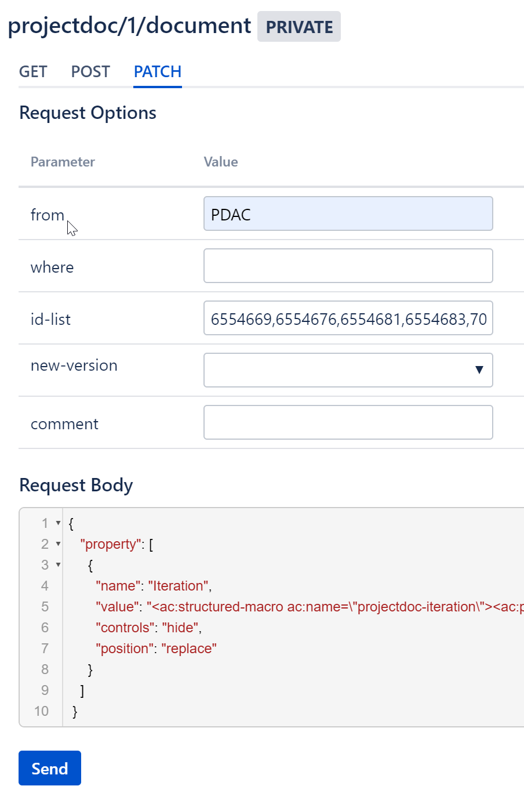Collapse the object block at line 3
This screenshot has width=524, height=804.
click(58, 565)
